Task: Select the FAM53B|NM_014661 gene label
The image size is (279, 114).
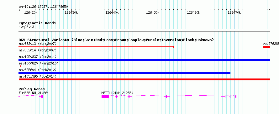Action: point(34,93)
